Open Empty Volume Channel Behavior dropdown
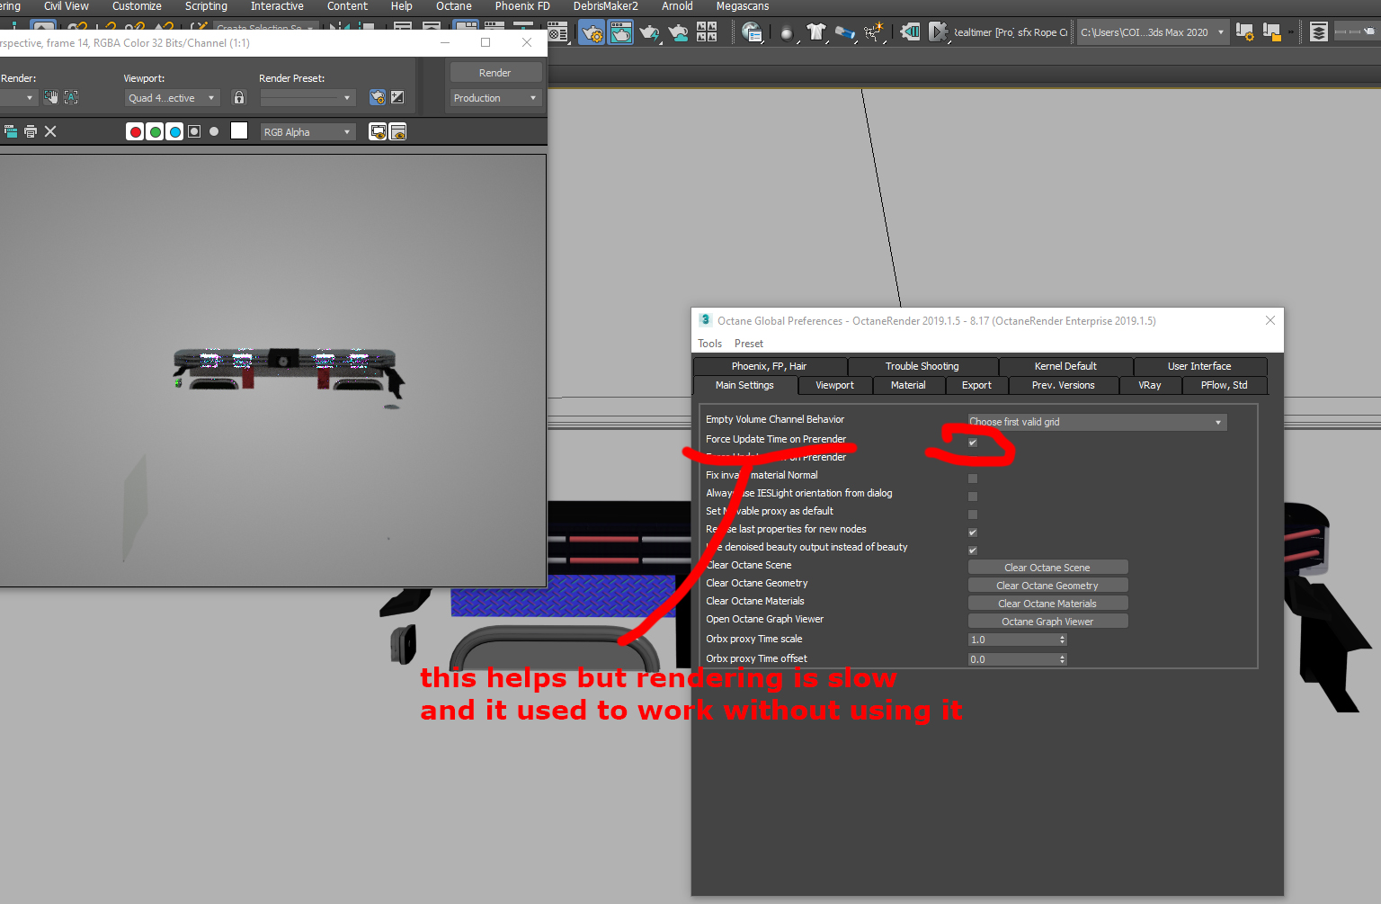This screenshot has height=904, width=1381. pos(1097,422)
